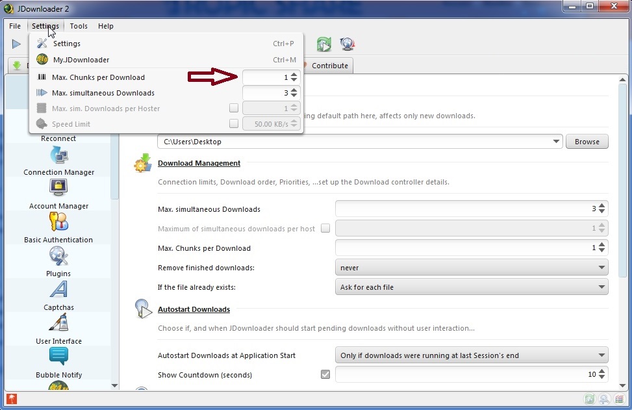This screenshot has width=632, height=410.
Task: Open Connection Manager in the settings sidebar
Action: [x=59, y=161]
